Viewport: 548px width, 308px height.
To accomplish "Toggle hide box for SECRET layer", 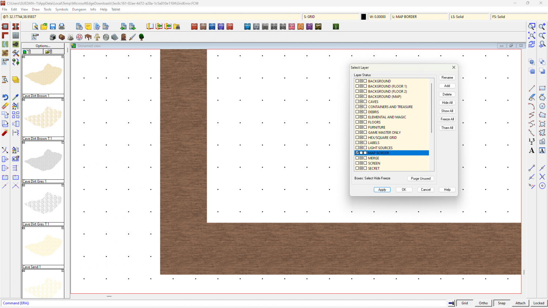I will [361, 168].
